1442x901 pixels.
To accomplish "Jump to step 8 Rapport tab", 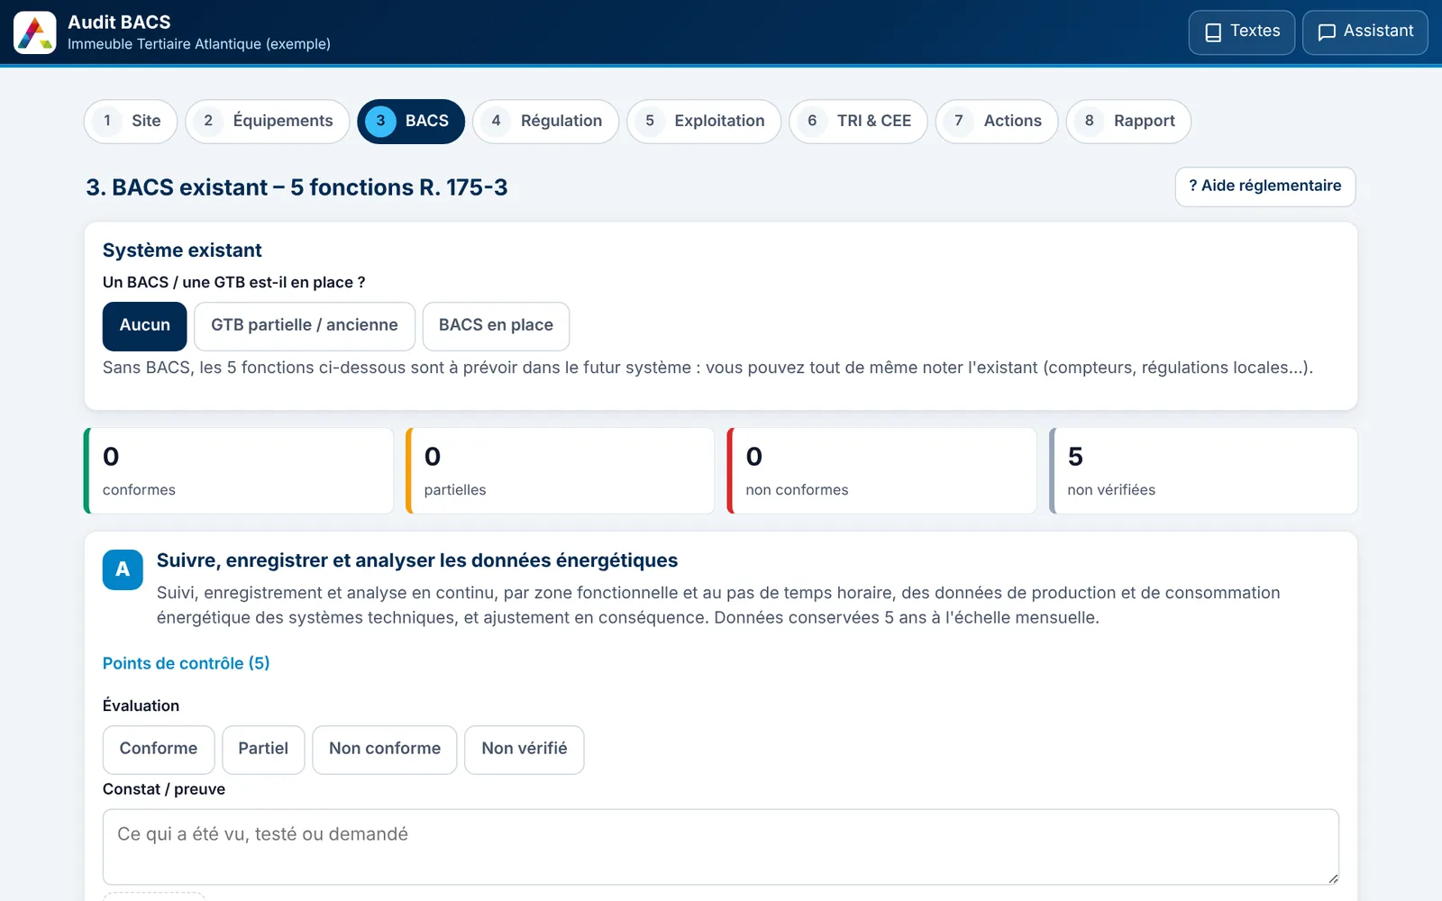I will 1128,122.
